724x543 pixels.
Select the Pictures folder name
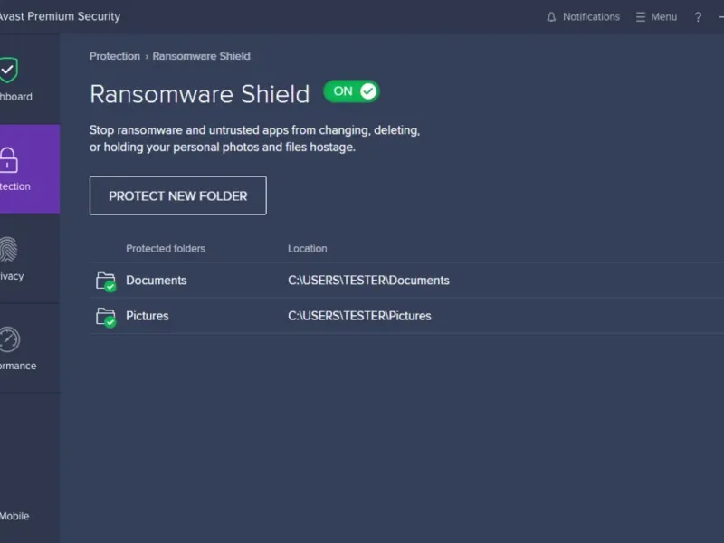(x=148, y=316)
